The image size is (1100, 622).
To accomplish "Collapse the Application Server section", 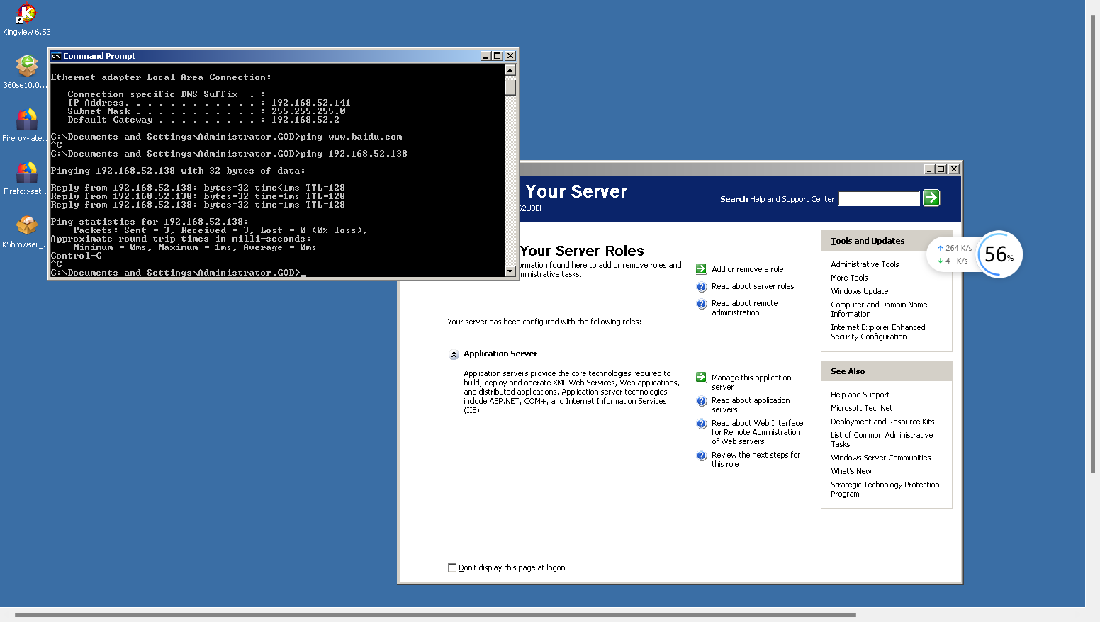I will pyautogui.click(x=454, y=354).
